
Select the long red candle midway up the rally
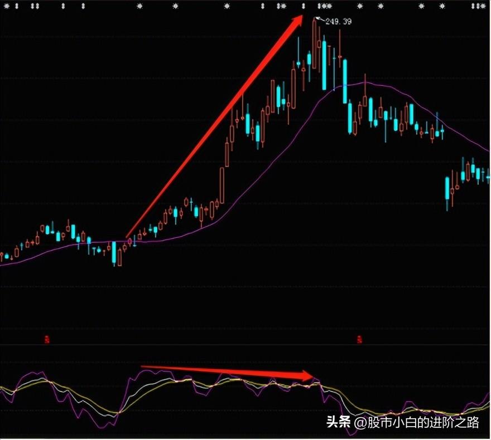coord(222,184)
